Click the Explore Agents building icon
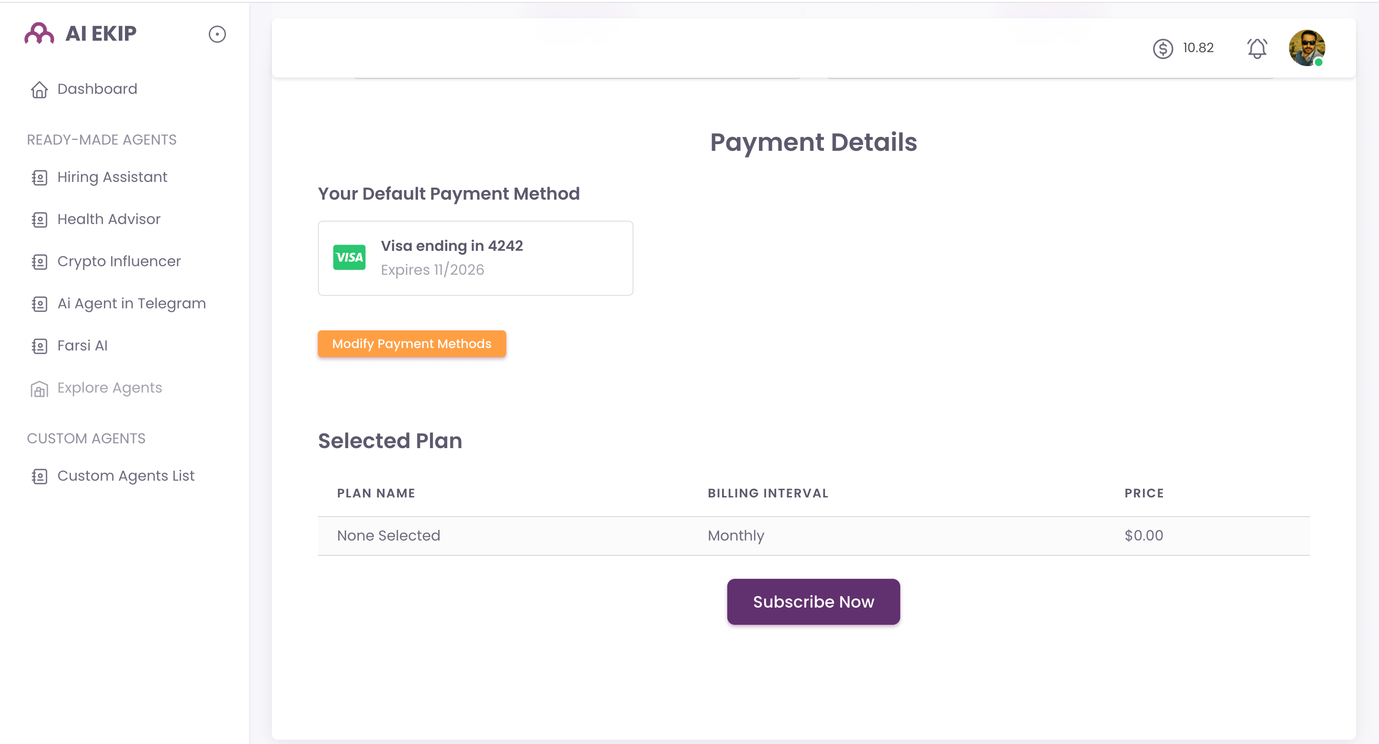This screenshot has width=1379, height=744. click(39, 389)
